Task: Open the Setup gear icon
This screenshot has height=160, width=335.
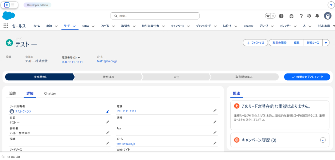Action: click(309, 16)
